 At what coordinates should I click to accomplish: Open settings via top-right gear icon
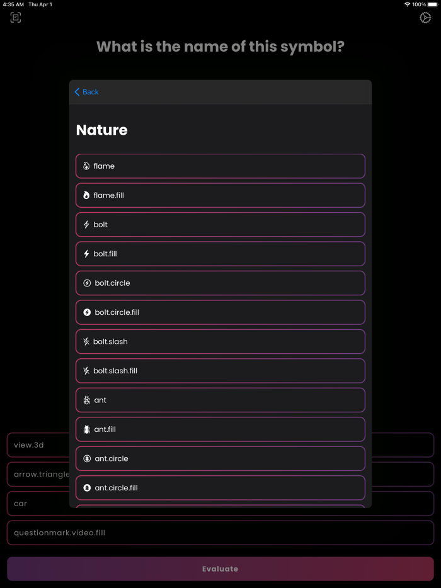pos(425,18)
